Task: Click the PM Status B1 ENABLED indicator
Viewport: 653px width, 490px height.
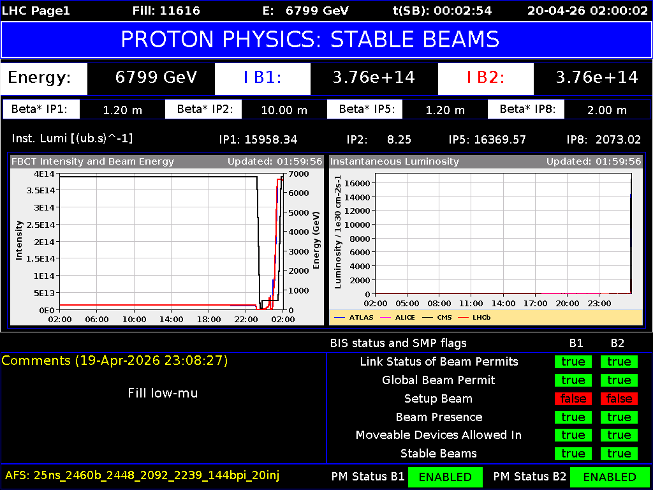Action: pyautogui.click(x=445, y=477)
